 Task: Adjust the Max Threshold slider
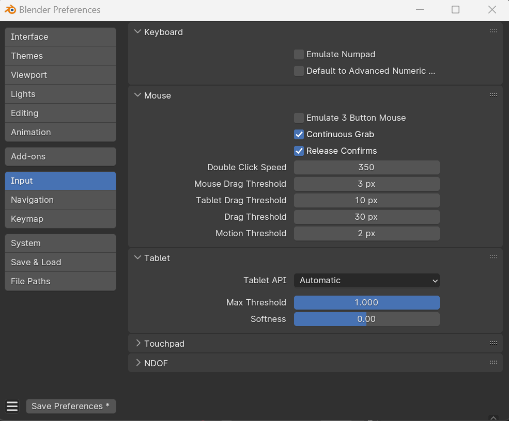point(366,302)
